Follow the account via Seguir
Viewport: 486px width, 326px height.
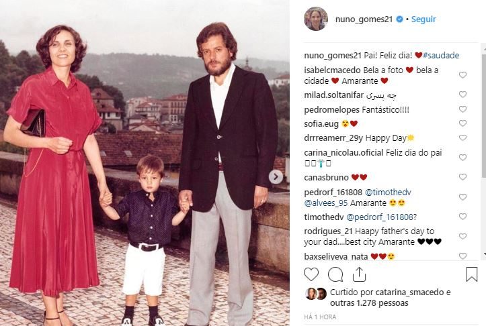[423, 19]
